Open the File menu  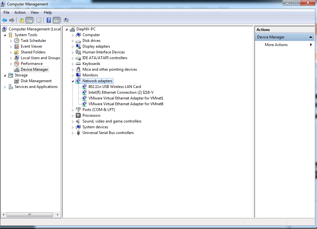[x=6, y=12]
